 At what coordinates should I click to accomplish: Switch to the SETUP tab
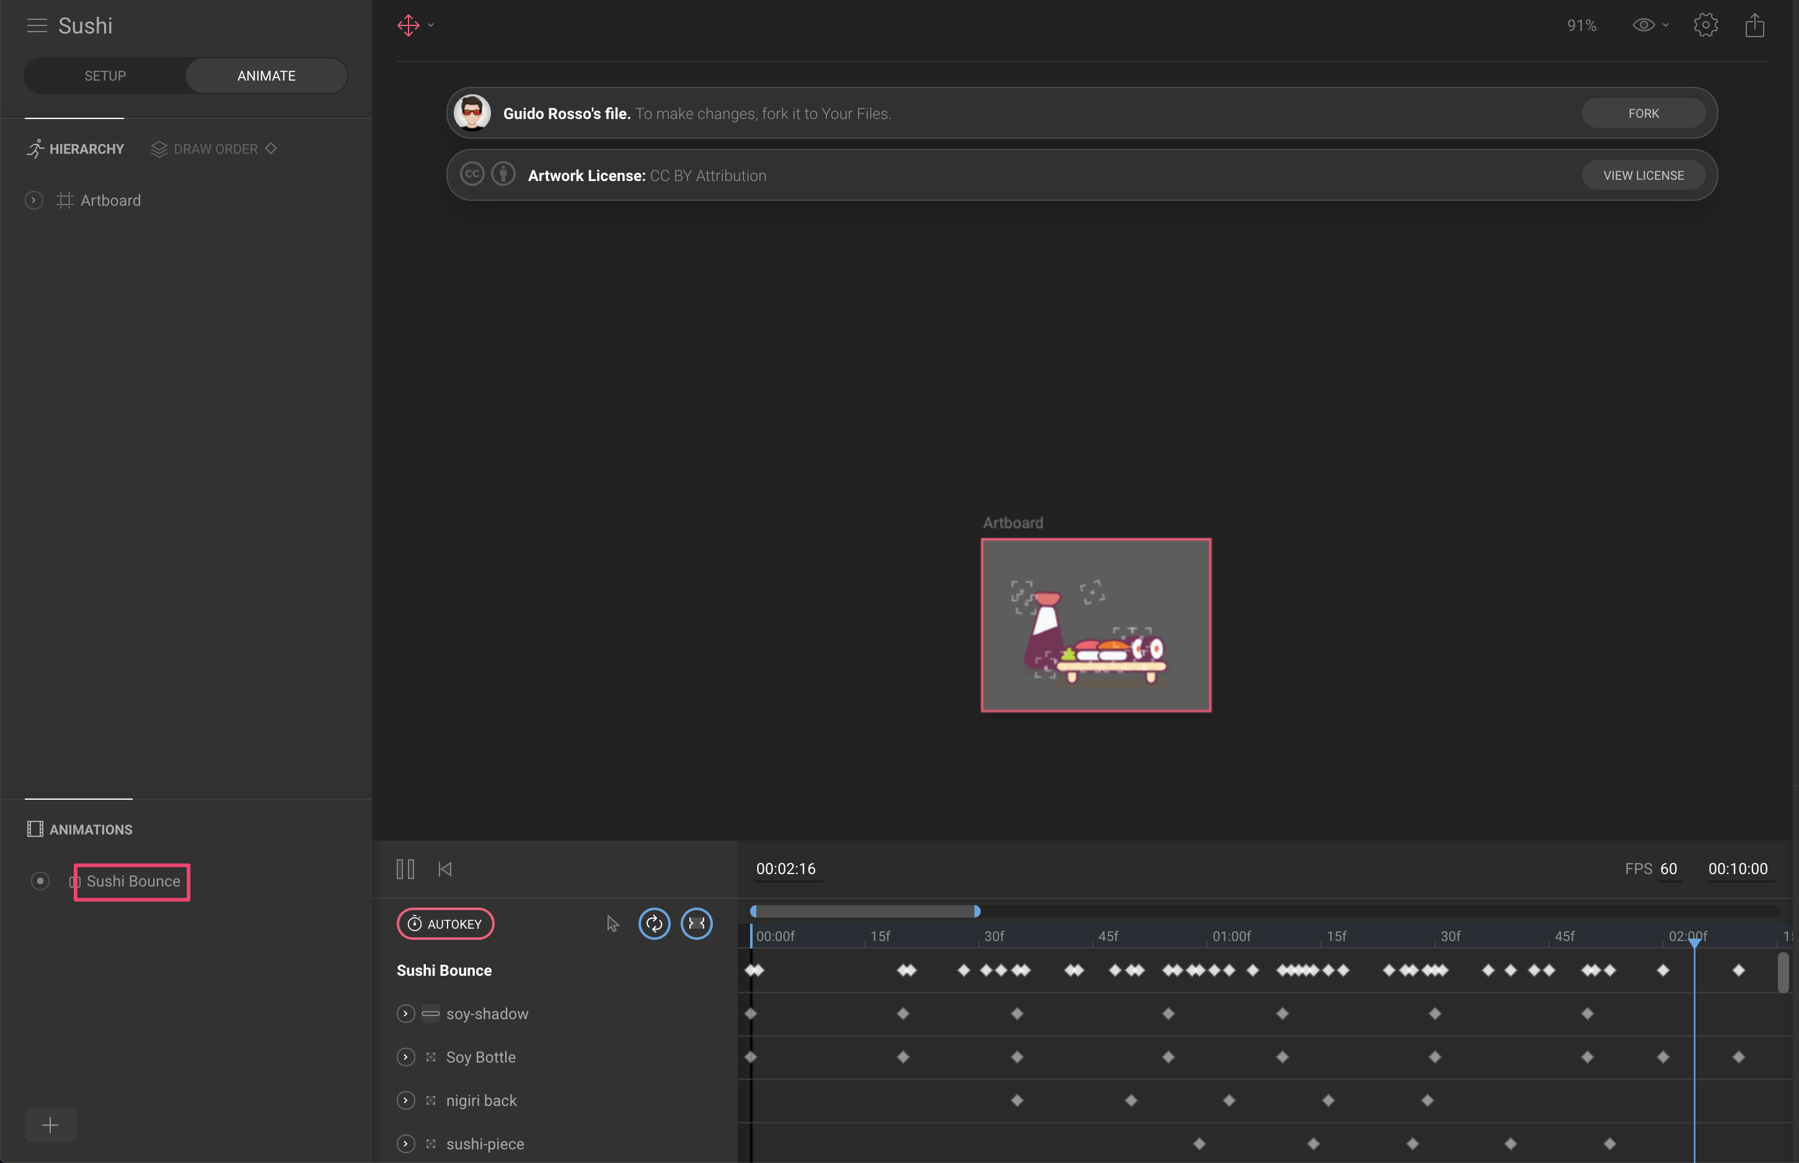coord(105,76)
